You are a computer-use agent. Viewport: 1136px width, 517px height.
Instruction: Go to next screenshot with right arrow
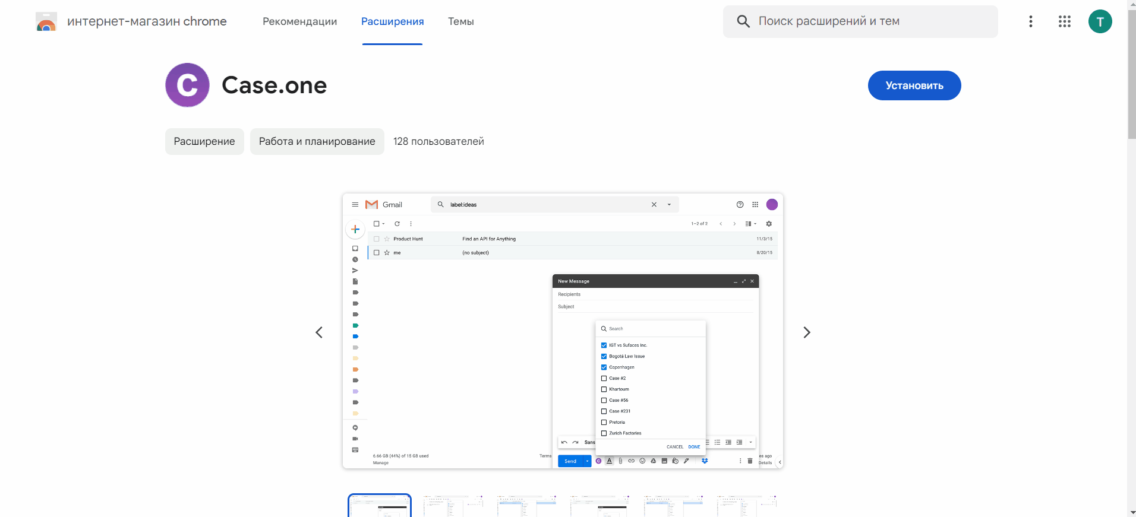click(x=806, y=332)
